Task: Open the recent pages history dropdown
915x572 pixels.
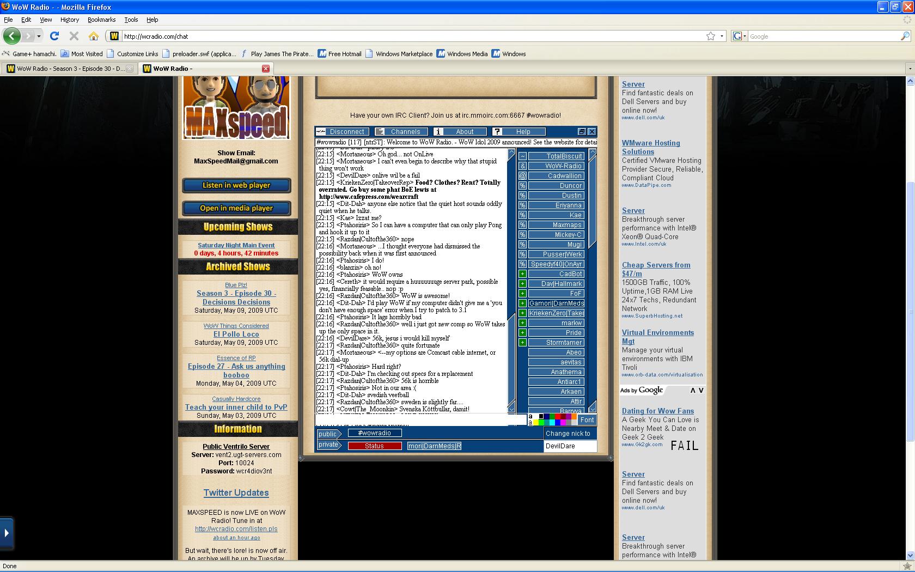Action: 39,36
